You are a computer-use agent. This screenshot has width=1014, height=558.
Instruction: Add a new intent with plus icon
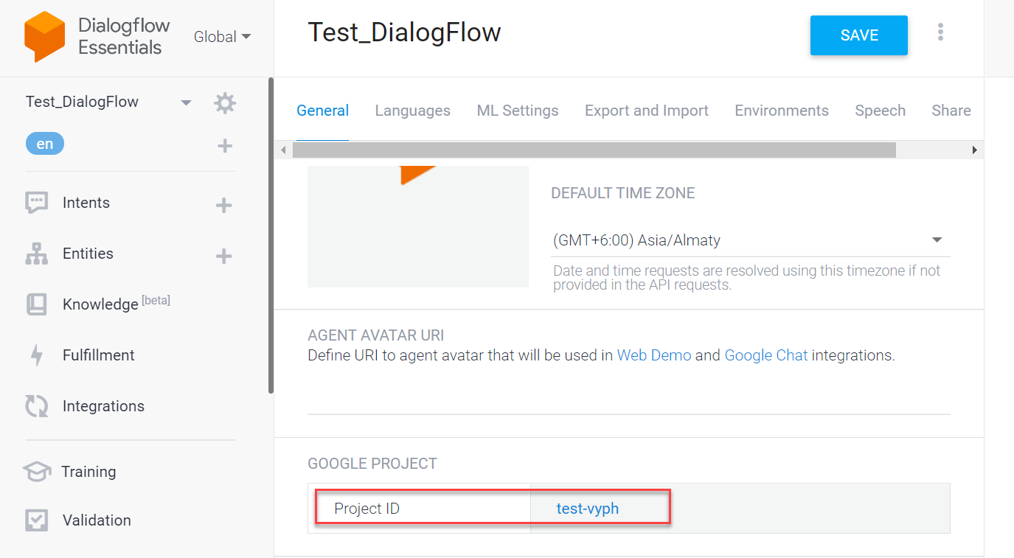coord(224,205)
